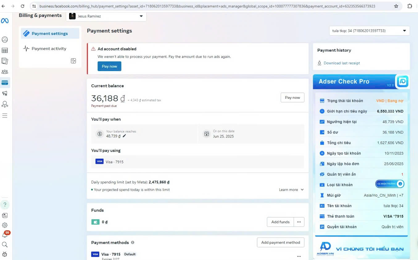Click the Add funds button
Image resolution: width=418 pixels, height=260 pixels.
[x=280, y=222]
